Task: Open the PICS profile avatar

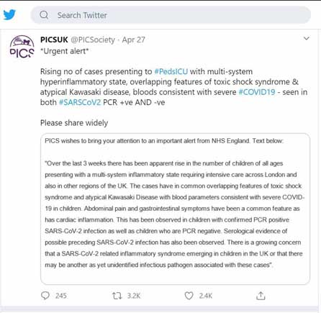Action: [x=22, y=47]
